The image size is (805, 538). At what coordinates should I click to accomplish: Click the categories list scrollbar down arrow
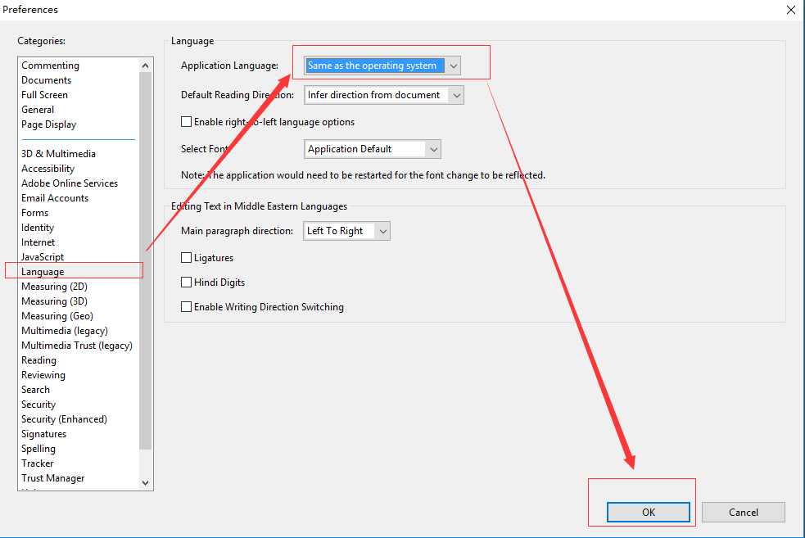pos(145,482)
